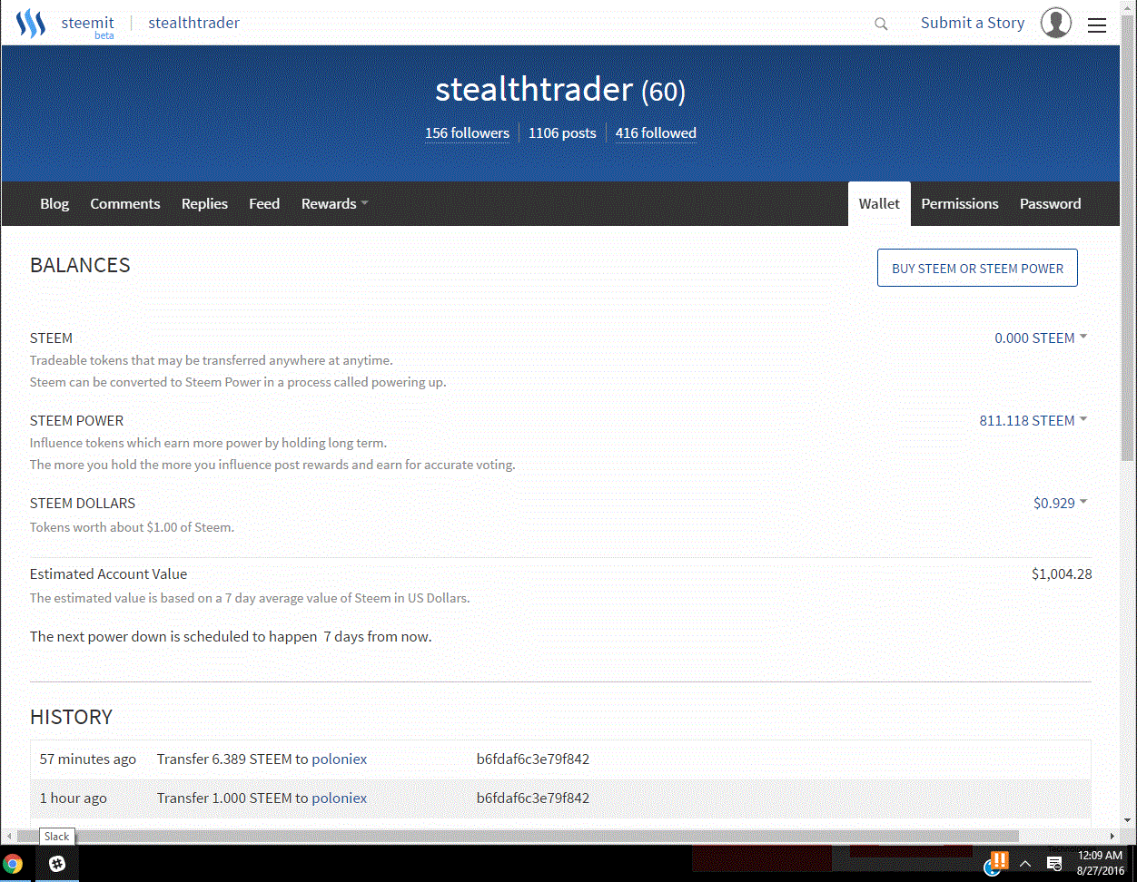The width and height of the screenshot is (1137, 882).
Task: Click the horizontal scrollbar thumb
Action: pos(516,836)
